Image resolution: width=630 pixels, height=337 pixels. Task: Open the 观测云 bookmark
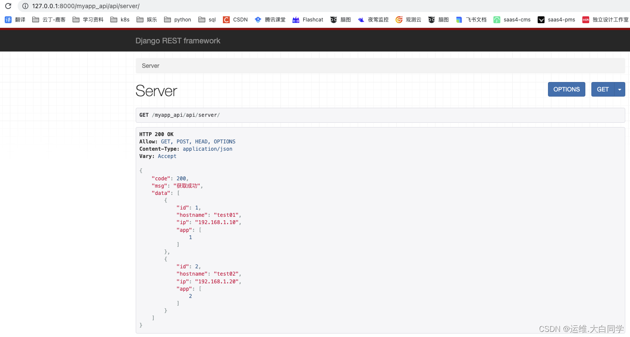(x=408, y=19)
